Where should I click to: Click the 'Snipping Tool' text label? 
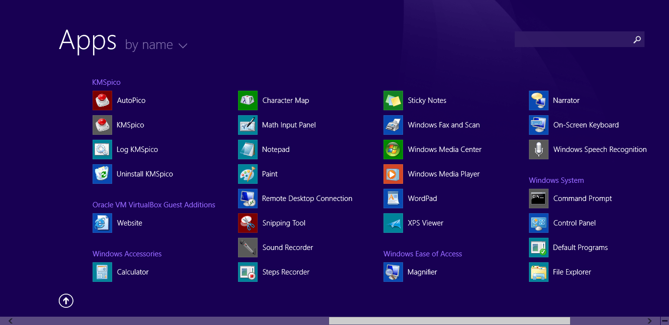coord(284,223)
